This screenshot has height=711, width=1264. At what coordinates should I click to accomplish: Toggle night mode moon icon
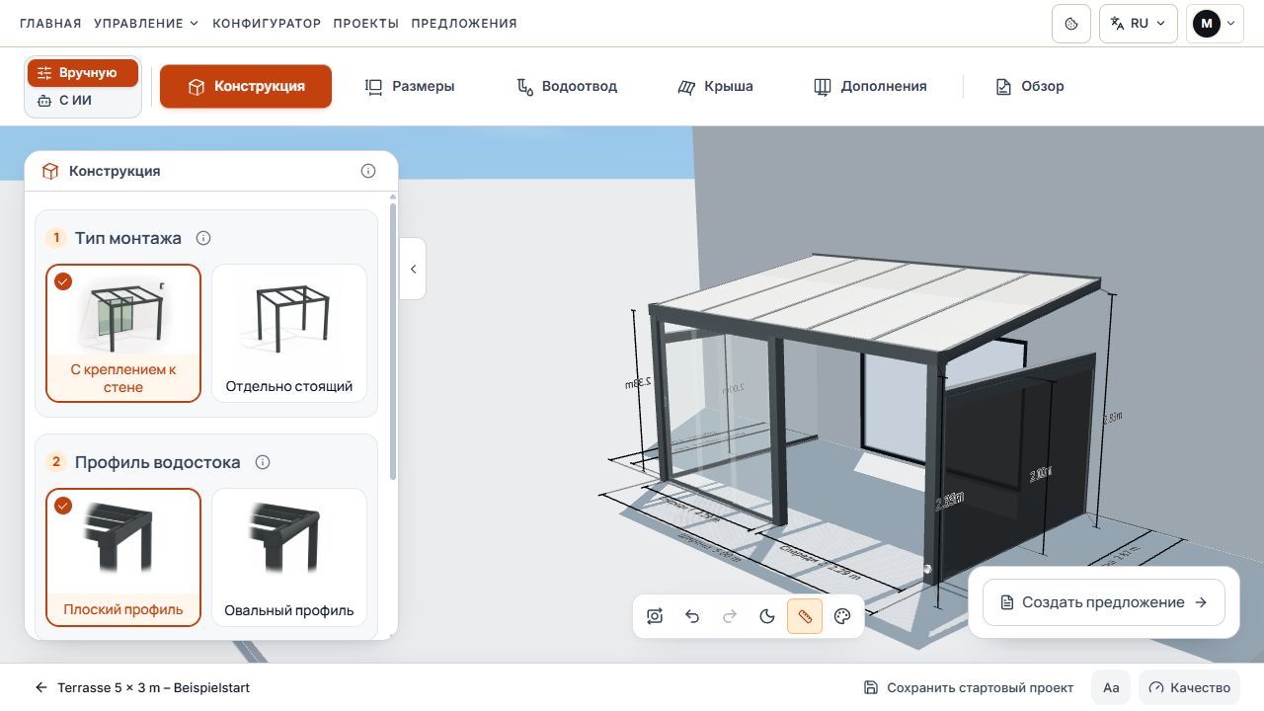point(767,617)
